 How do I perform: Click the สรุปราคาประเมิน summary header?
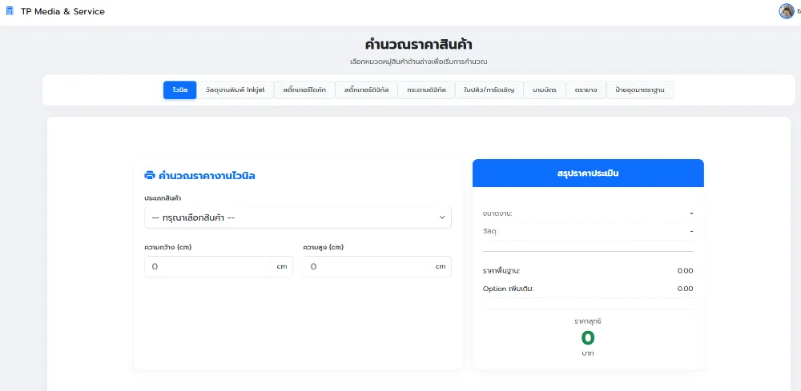(588, 174)
